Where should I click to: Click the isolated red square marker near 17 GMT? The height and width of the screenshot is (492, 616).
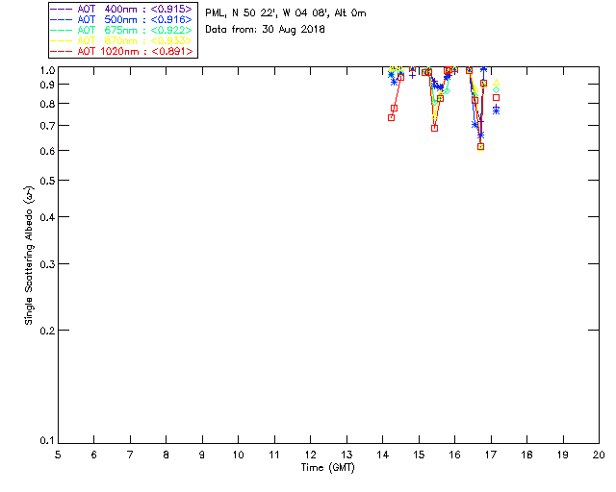(x=497, y=98)
